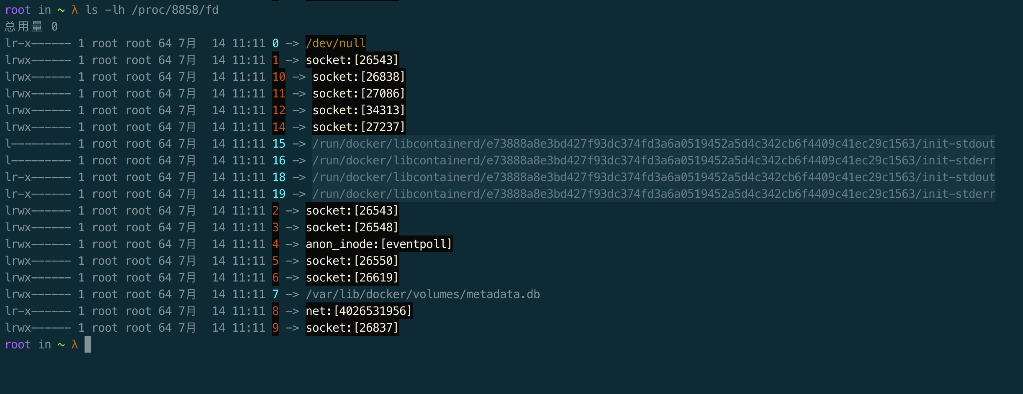This screenshot has width=1023, height=394.
Task: Click the socket:[26550] entry
Action: point(352,261)
